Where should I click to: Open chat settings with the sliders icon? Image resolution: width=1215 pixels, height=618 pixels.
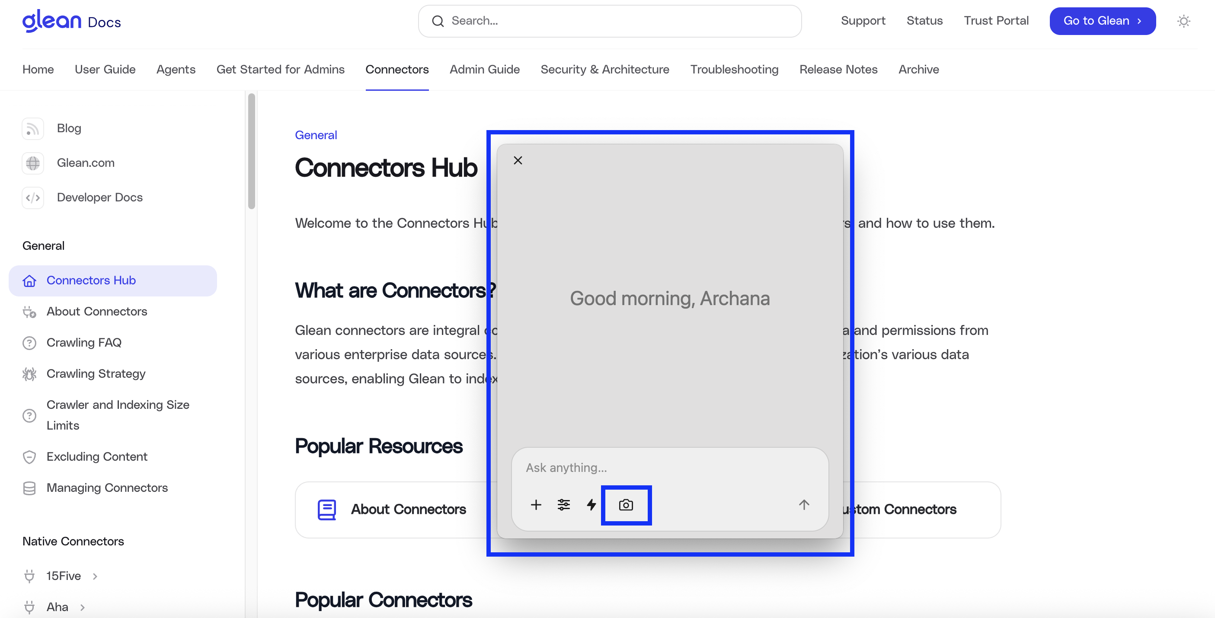pos(564,504)
